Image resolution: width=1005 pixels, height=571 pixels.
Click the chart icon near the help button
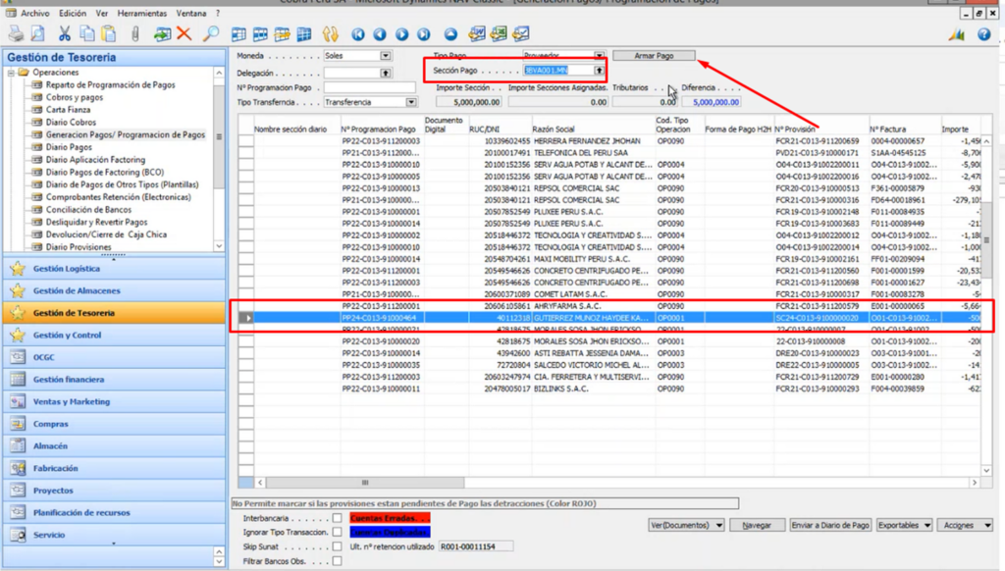[x=958, y=34]
